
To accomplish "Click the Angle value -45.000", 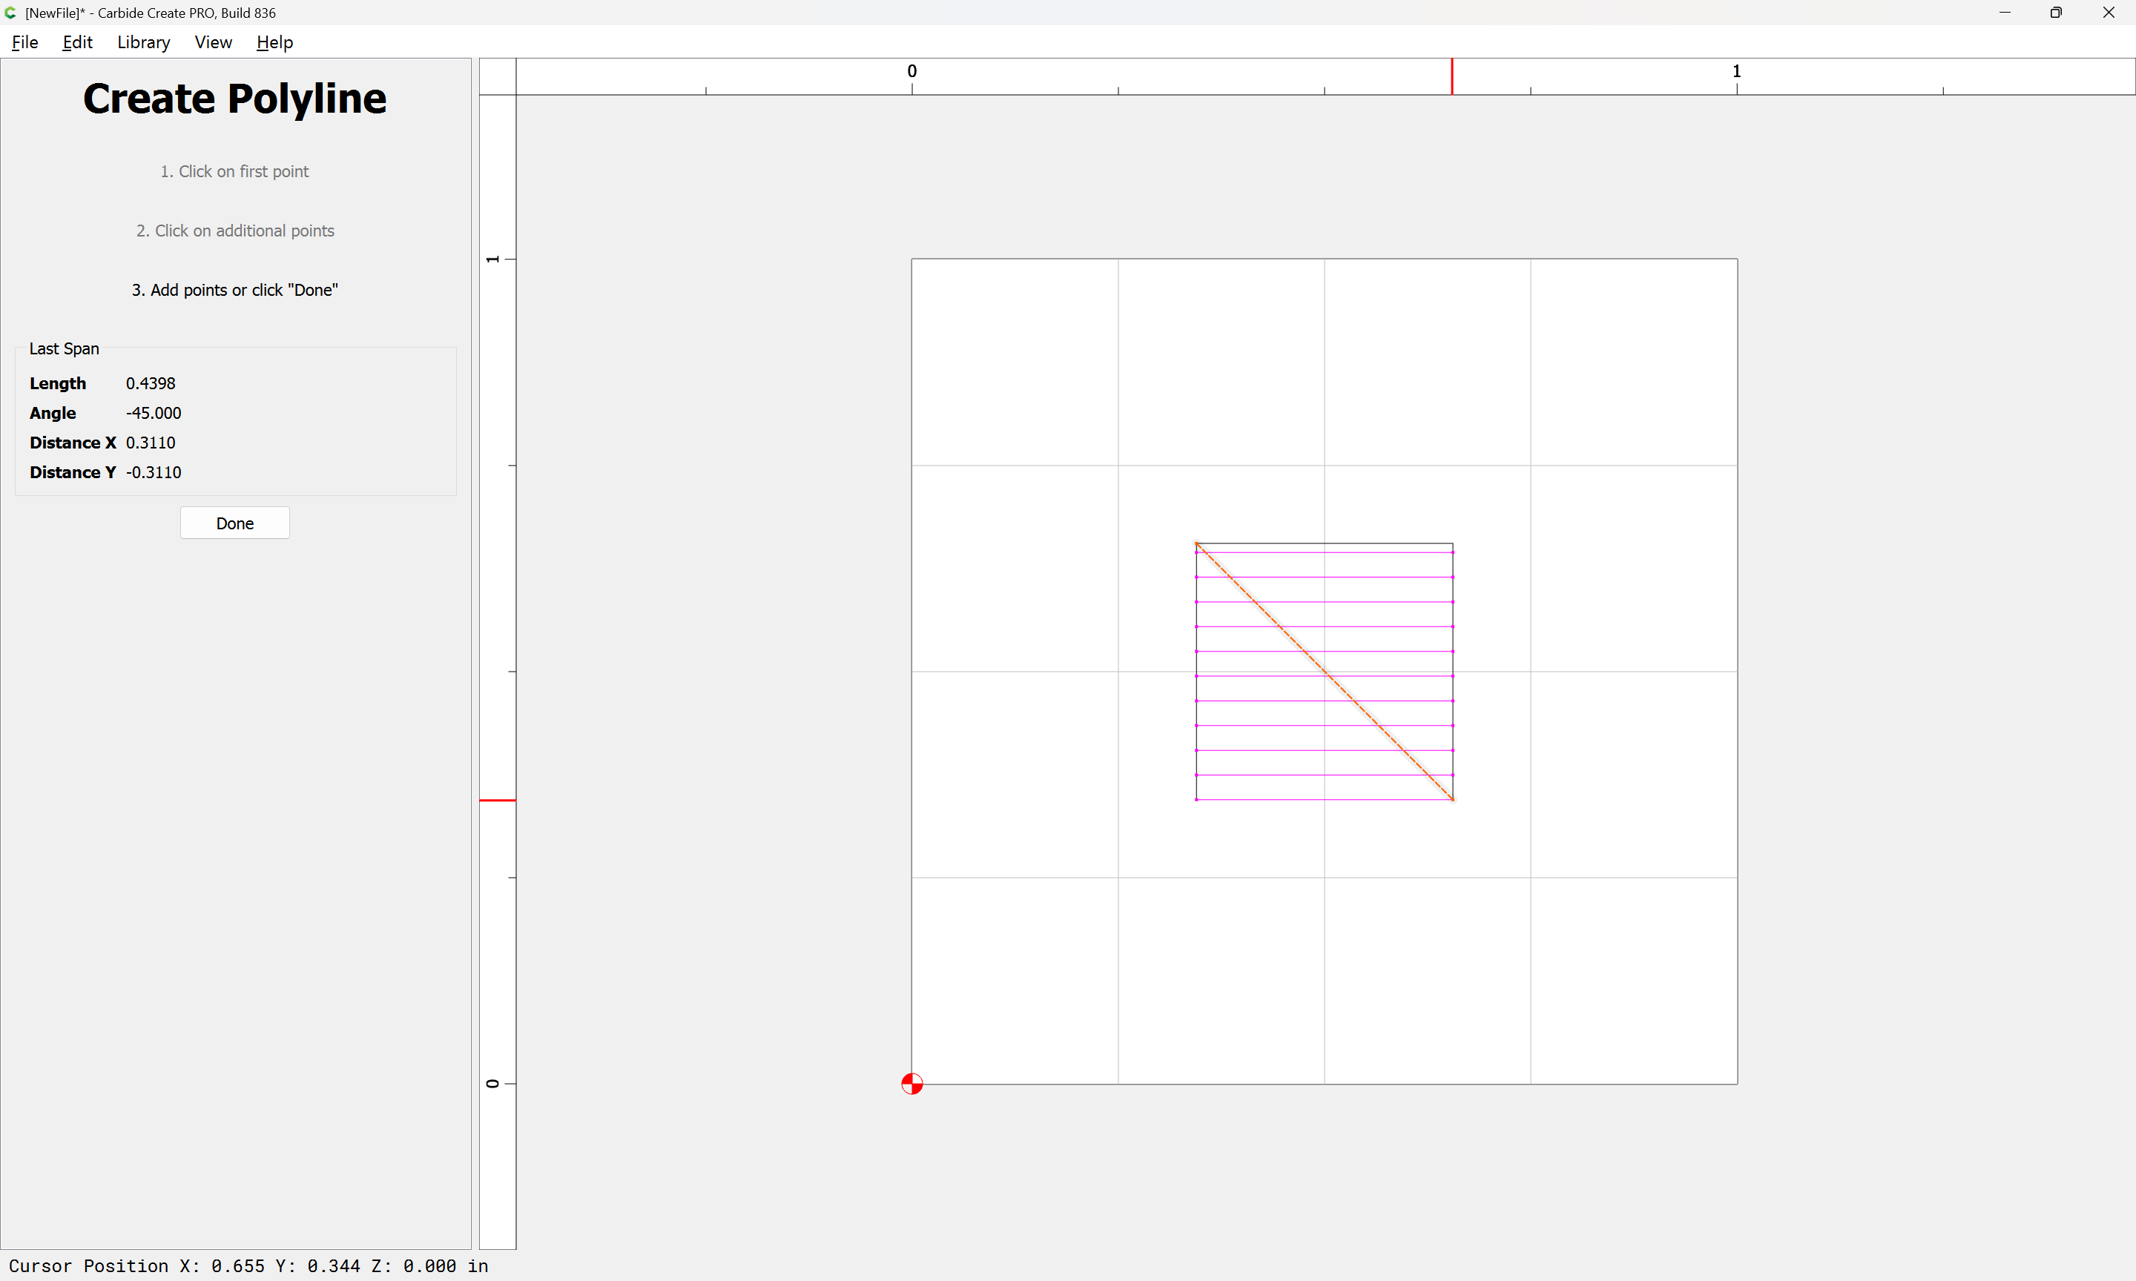I will [x=154, y=413].
